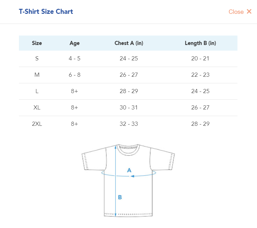The width and height of the screenshot is (257, 228).
Task: Select the Age column header
Action: tap(74, 43)
